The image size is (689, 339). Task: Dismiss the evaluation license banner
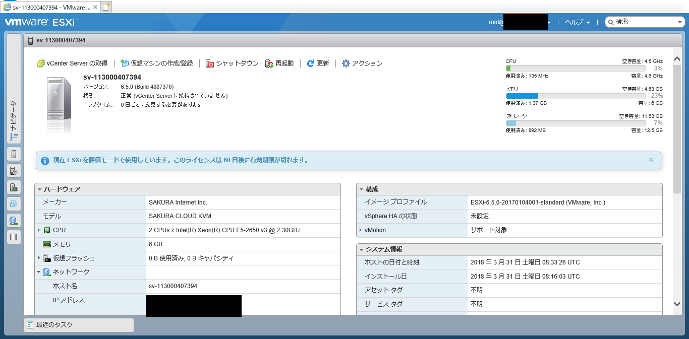tap(651, 160)
